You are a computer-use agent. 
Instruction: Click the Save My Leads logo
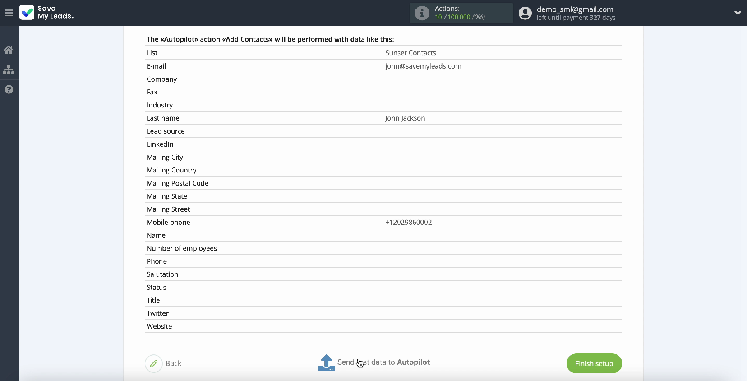click(46, 12)
